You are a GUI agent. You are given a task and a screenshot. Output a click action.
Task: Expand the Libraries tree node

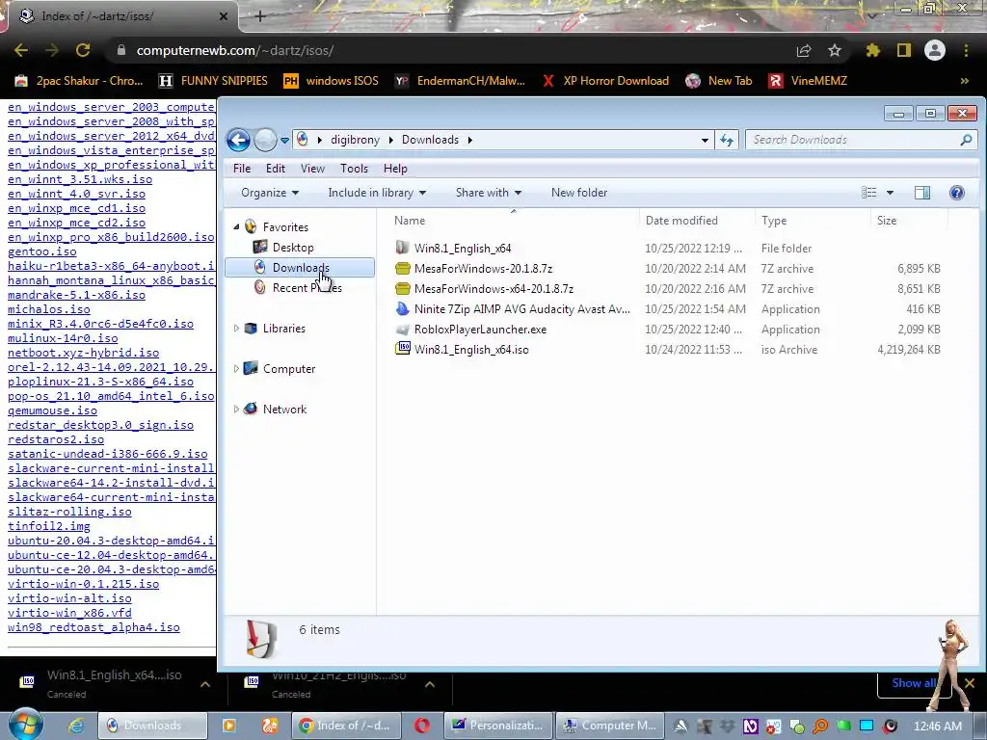coord(237,328)
